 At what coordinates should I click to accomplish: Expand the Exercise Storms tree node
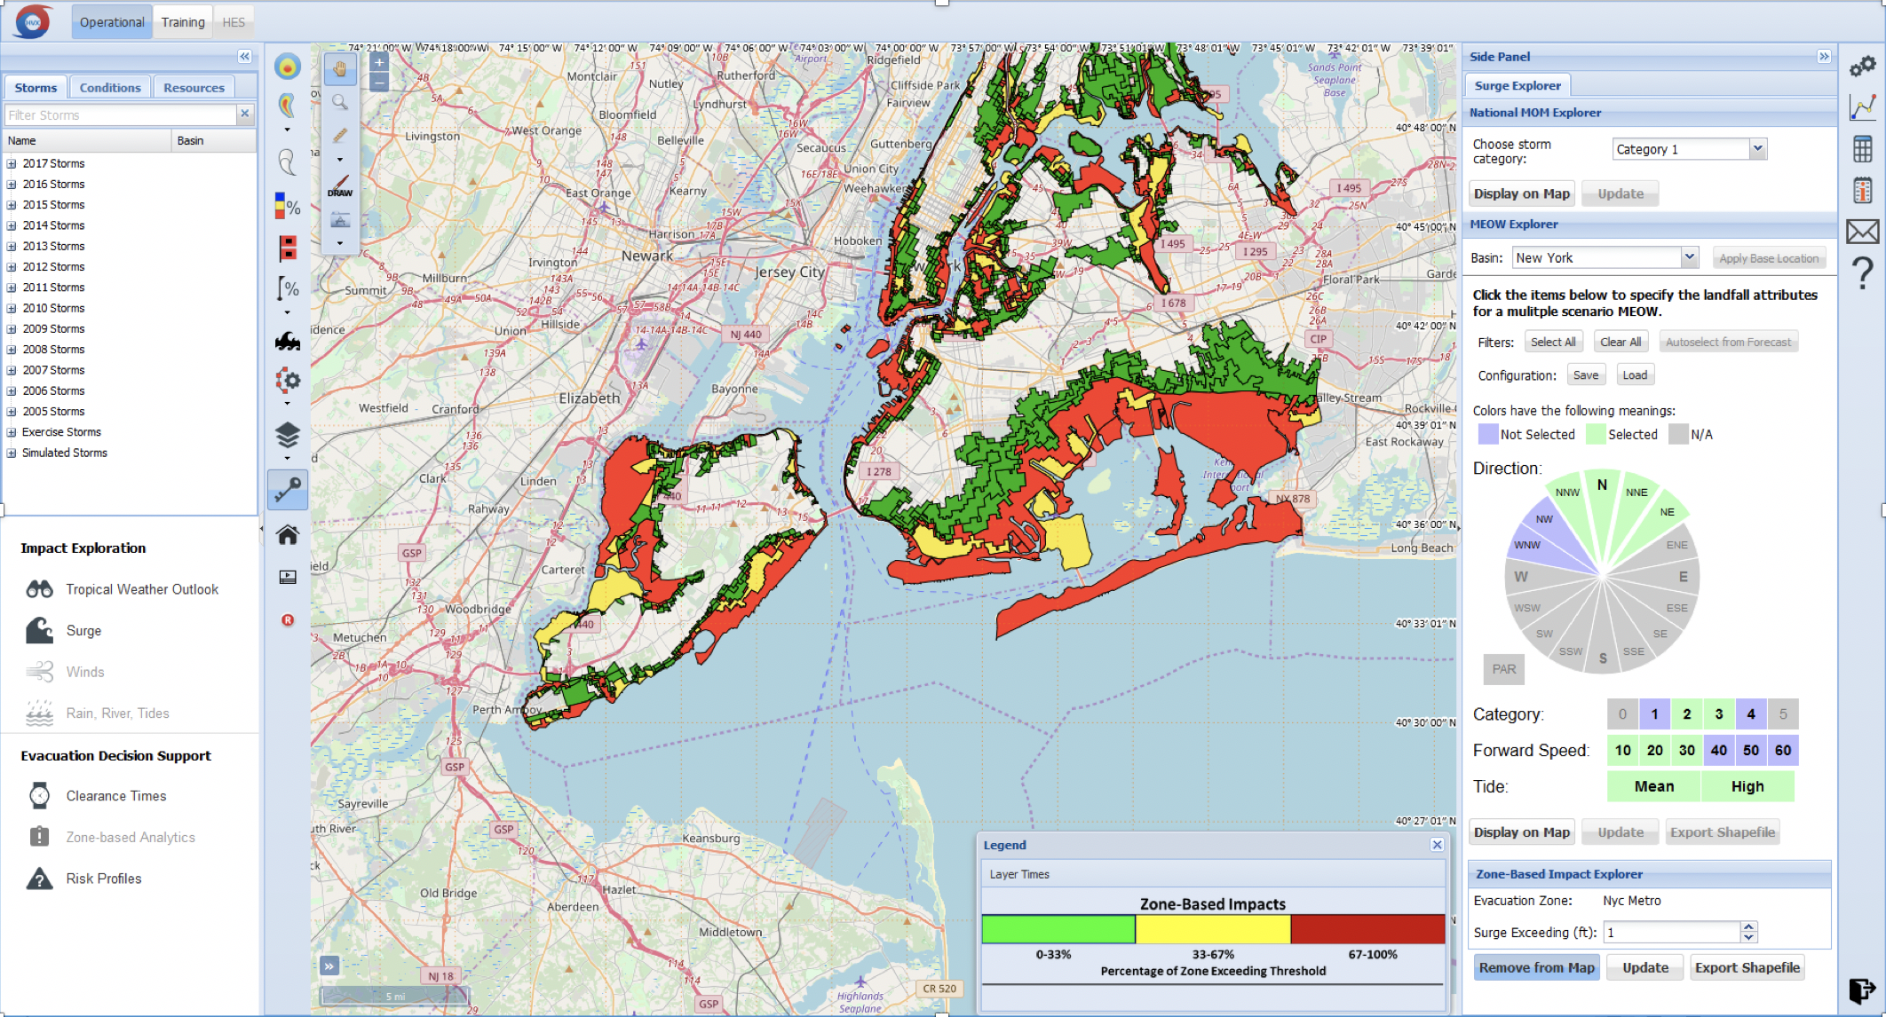[12, 432]
